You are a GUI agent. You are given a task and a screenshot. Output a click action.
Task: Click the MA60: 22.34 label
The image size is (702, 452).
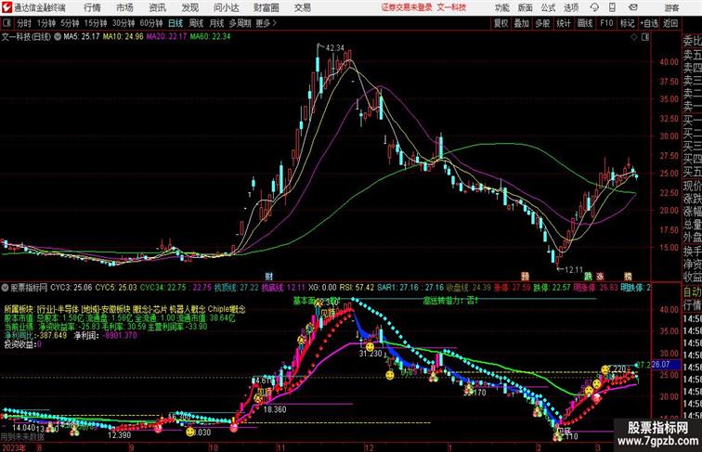pyautogui.click(x=211, y=37)
